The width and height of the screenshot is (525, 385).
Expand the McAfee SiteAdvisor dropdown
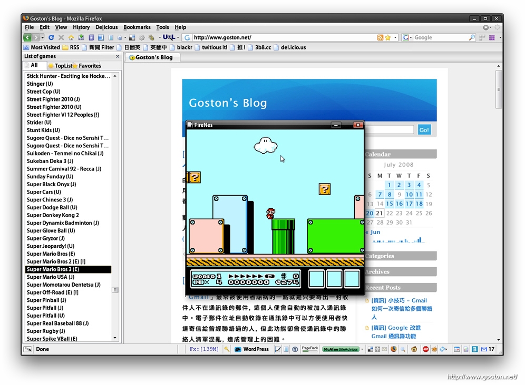coord(362,349)
